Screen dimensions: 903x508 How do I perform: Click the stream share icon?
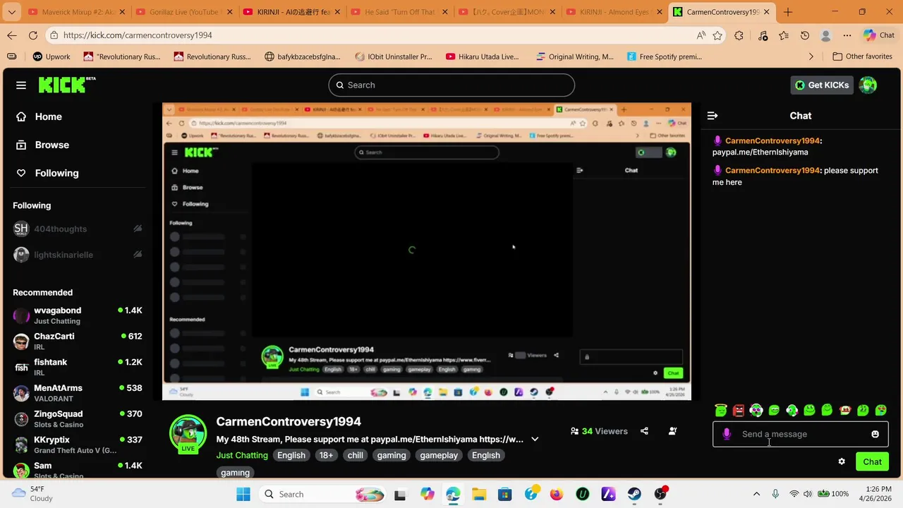[x=644, y=431]
